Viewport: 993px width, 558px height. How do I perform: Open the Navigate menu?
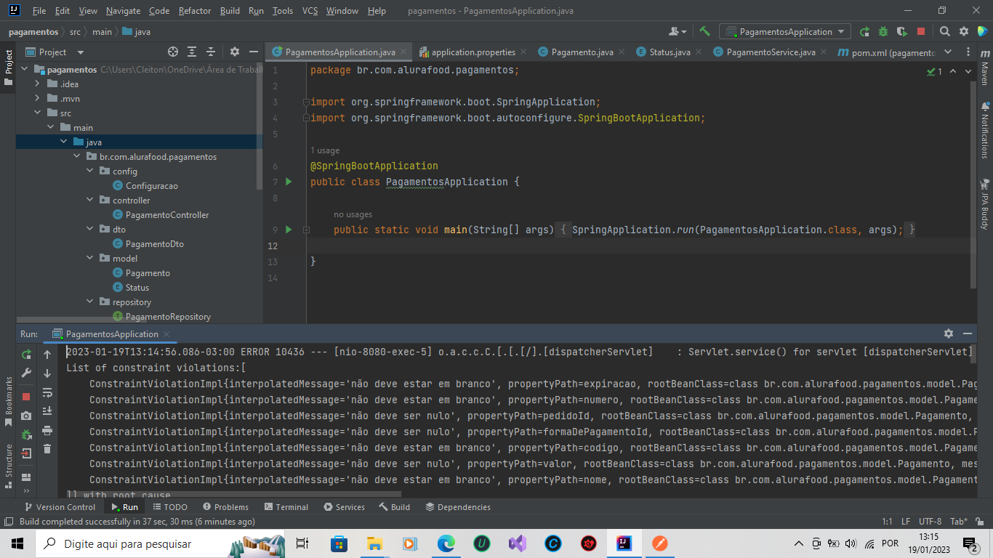pos(123,11)
